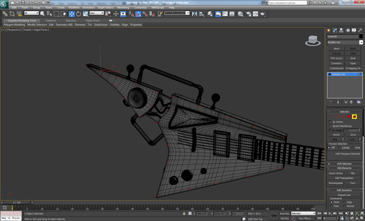Click the ViewCube in the viewport
Screen dimensions: 365x221
coord(313,40)
